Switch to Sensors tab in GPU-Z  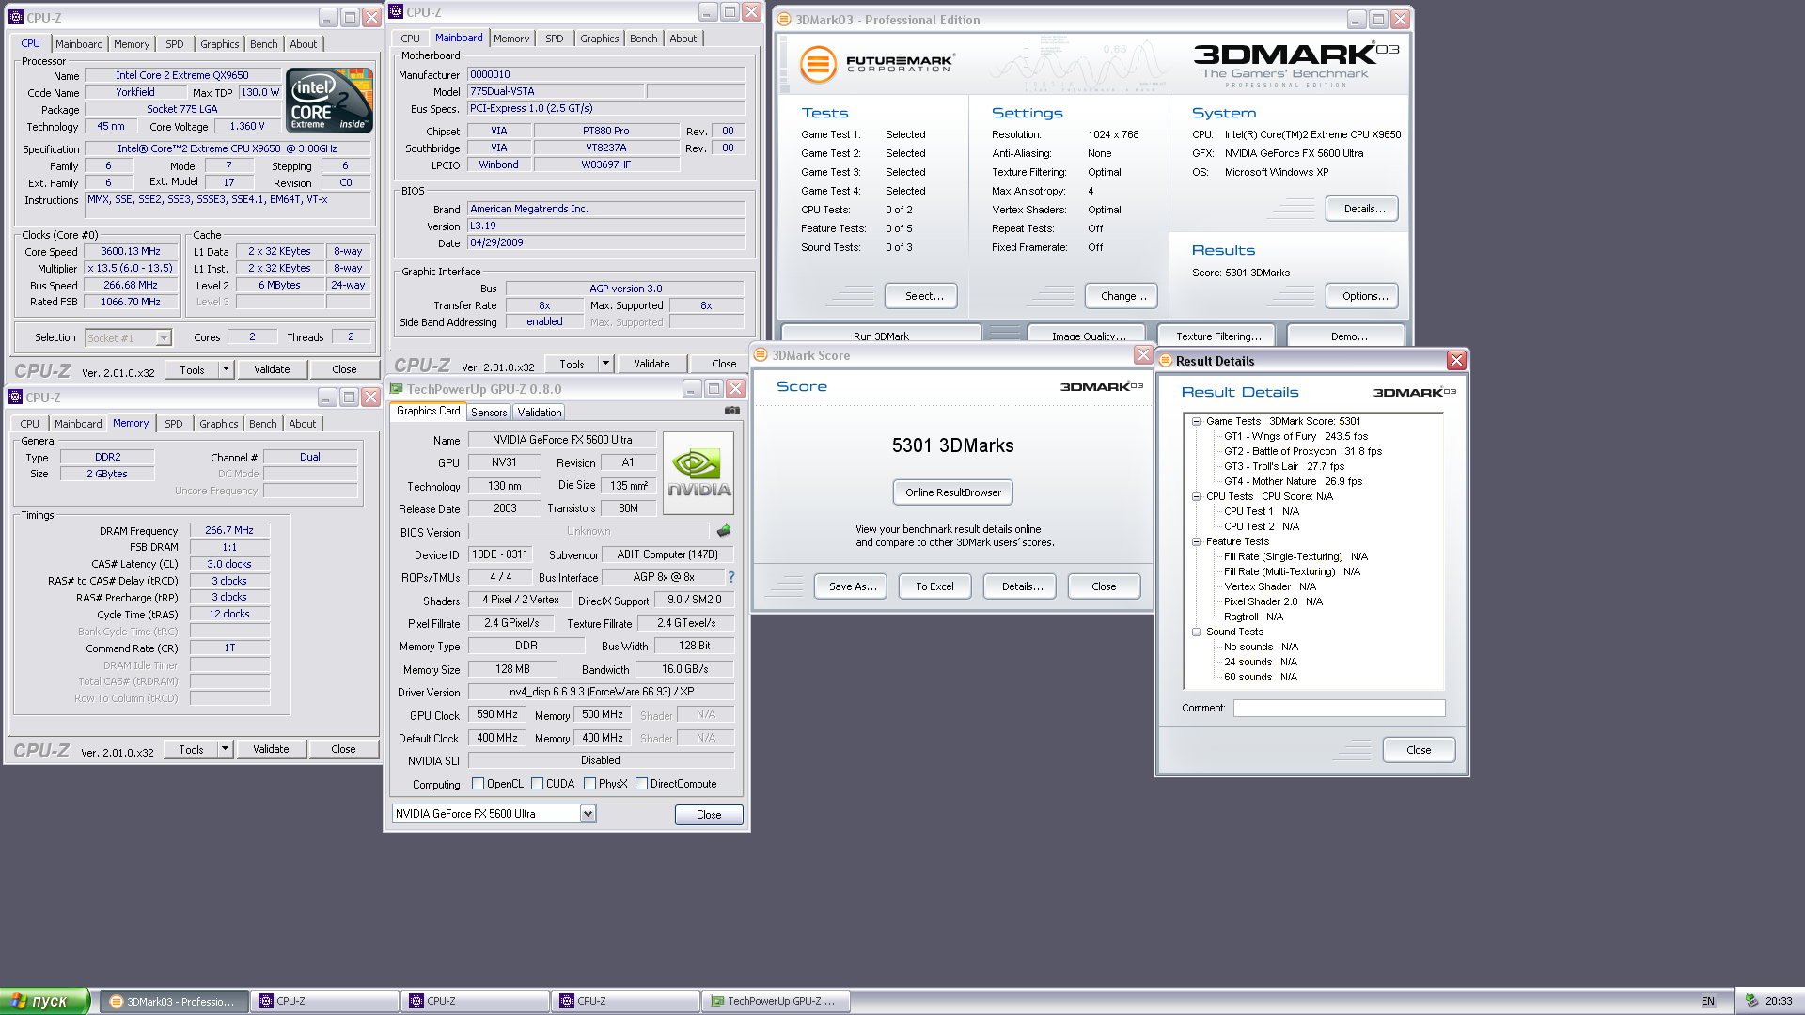[x=489, y=413]
